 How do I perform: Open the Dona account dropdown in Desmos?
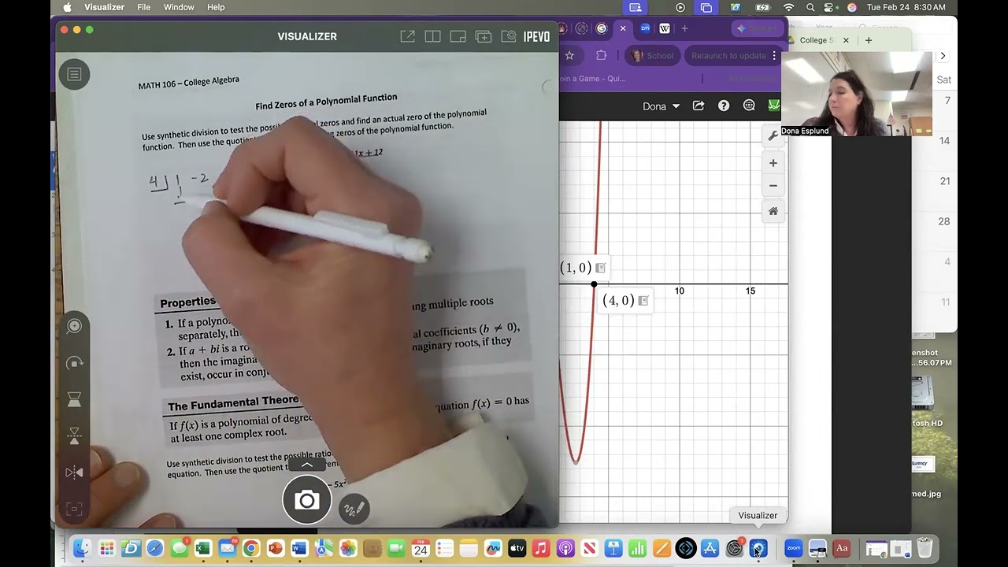click(x=661, y=106)
